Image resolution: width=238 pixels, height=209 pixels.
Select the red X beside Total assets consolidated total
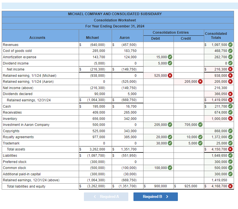click(231, 149)
